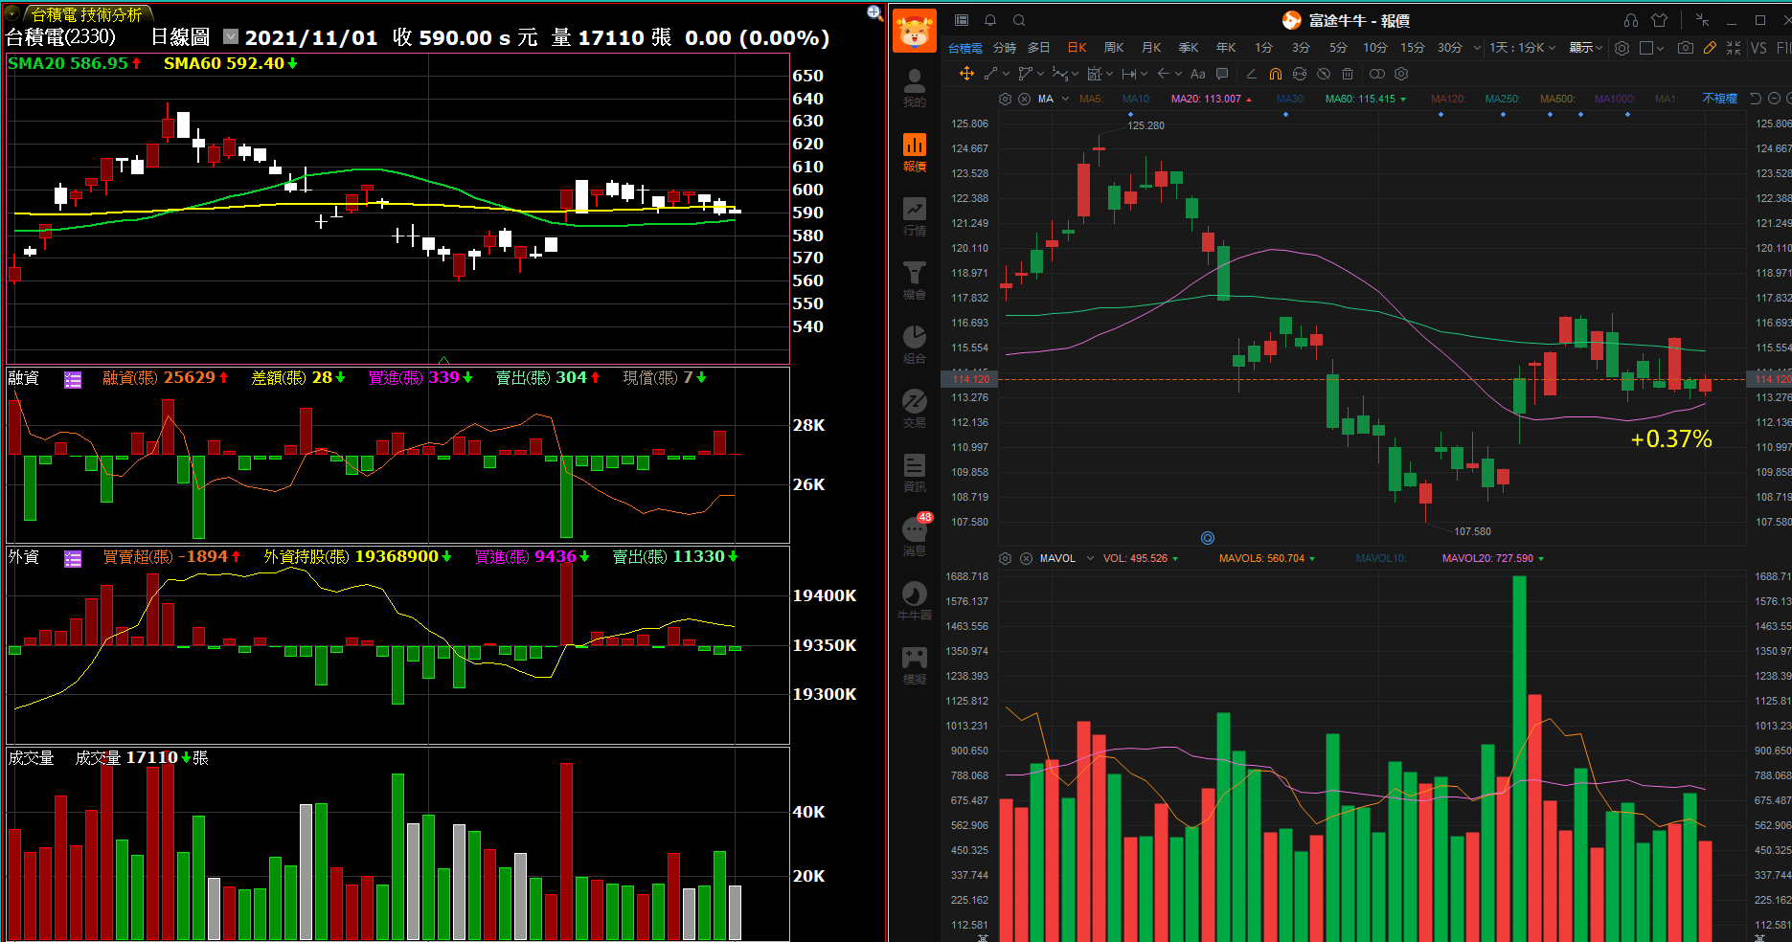Click the blue circle event marker on chart
Screen dimensions: 1792x942
pyautogui.click(x=1208, y=538)
